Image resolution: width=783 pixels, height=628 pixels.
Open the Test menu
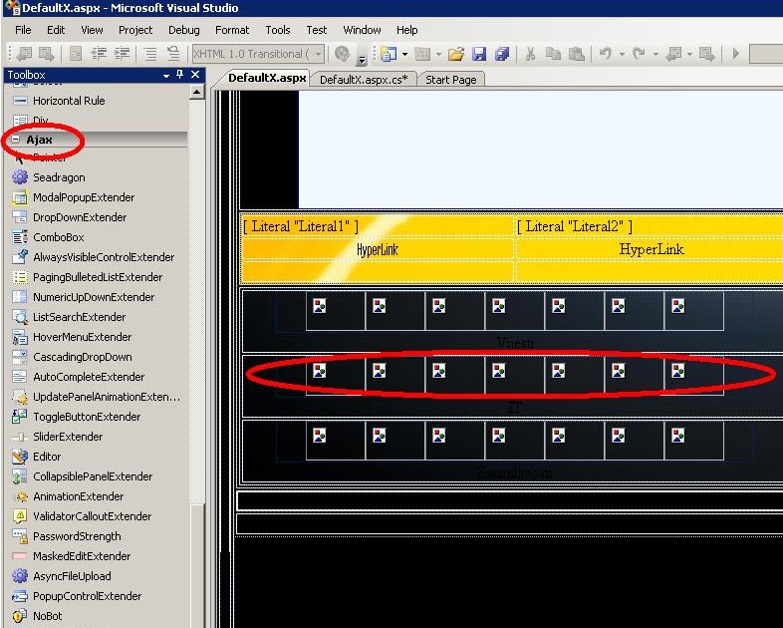coord(317,30)
